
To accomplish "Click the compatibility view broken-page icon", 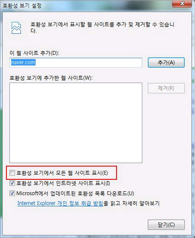I will pyautogui.click(x=16, y=28).
